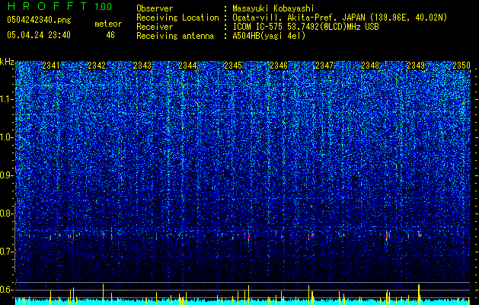Click the 1.1 kHz axis tick label
The height and width of the screenshot is (305, 479).
click(7, 99)
